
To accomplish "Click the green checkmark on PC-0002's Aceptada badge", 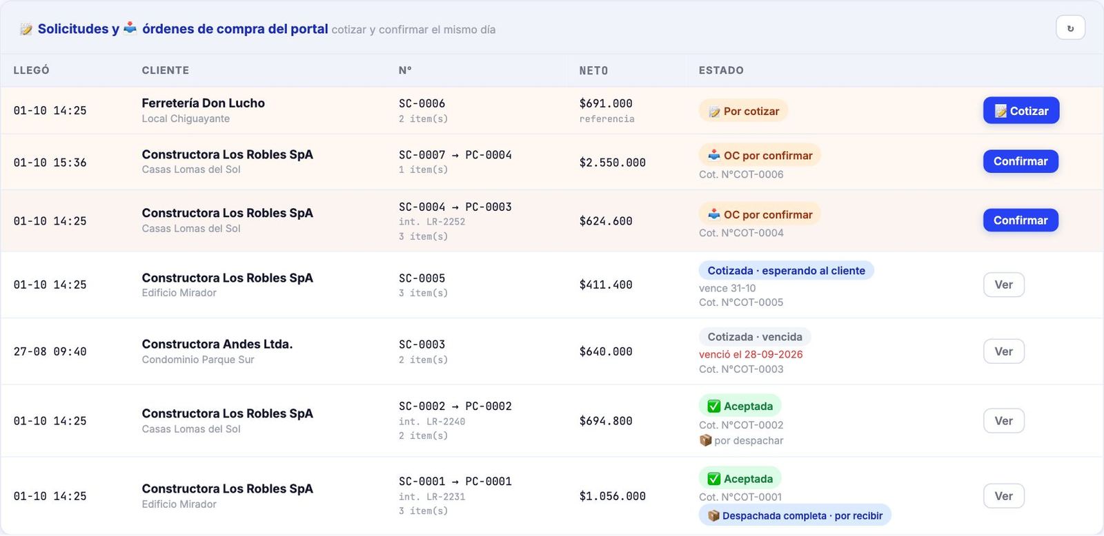I will [714, 406].
